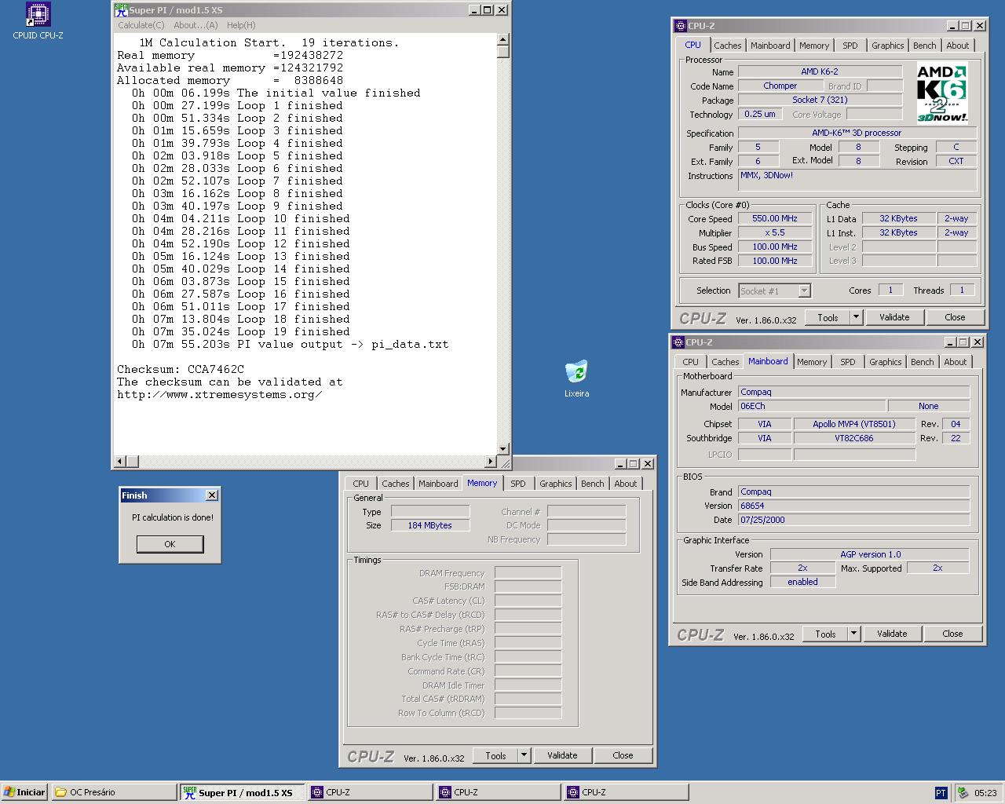Open the Calculate(C) menu in Super PI

[141, 25]
